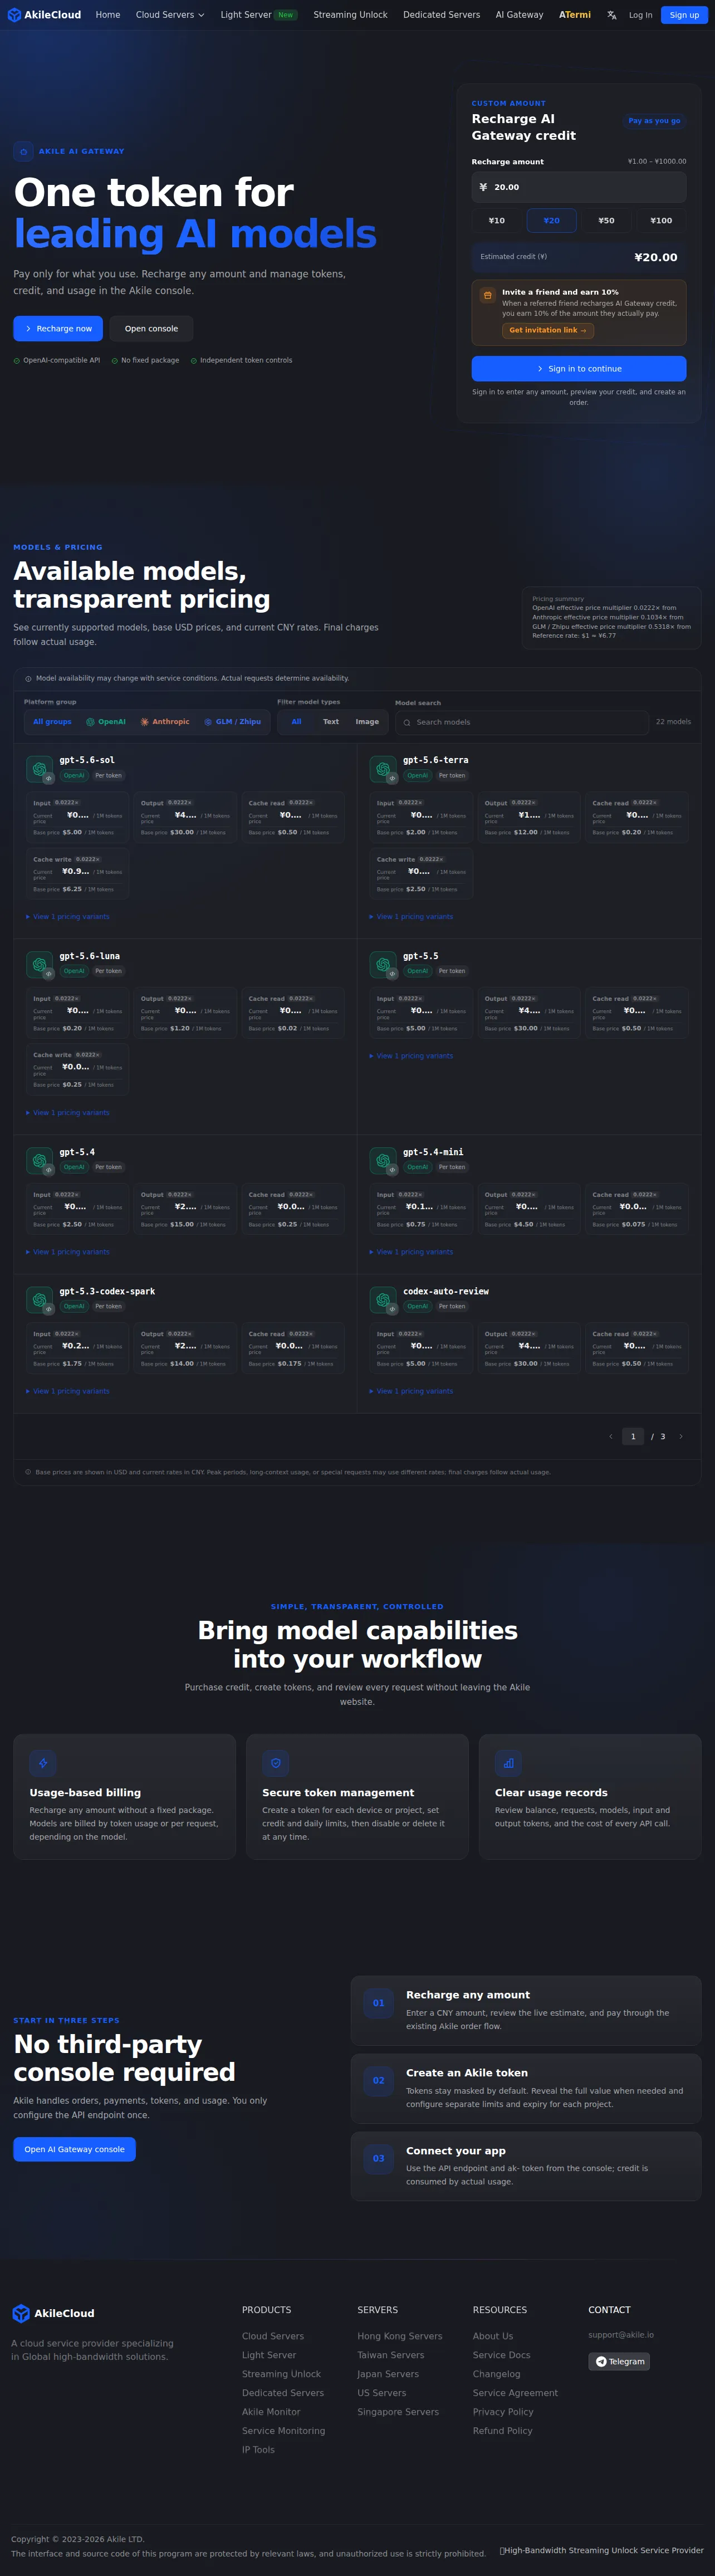Screen dimensions: 715x2576
Task: Click the bar chart Clear usage records icon
Action: 508,1763
